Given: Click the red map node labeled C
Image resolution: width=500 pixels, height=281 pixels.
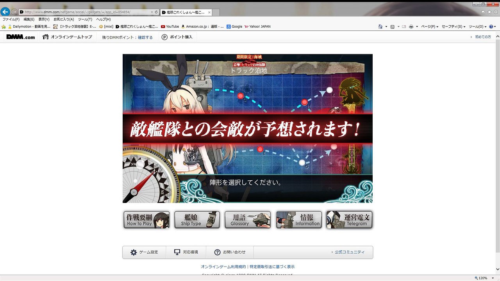Looking at the screenshot, I should click(x=241, y=96).
